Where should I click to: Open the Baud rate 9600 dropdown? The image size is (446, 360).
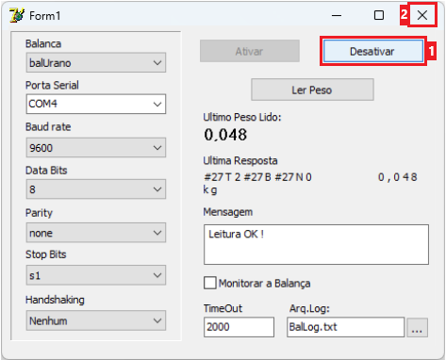pyautogui.click(x=96, y=147)
